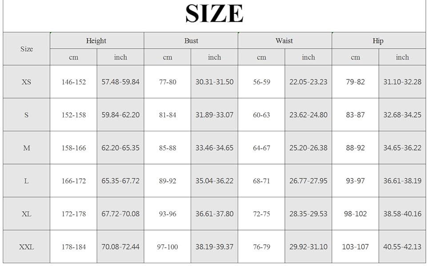This screenshot has height=266, width=431.
Task: Select the inch subheader under Hip
Action: click(402, 57)
